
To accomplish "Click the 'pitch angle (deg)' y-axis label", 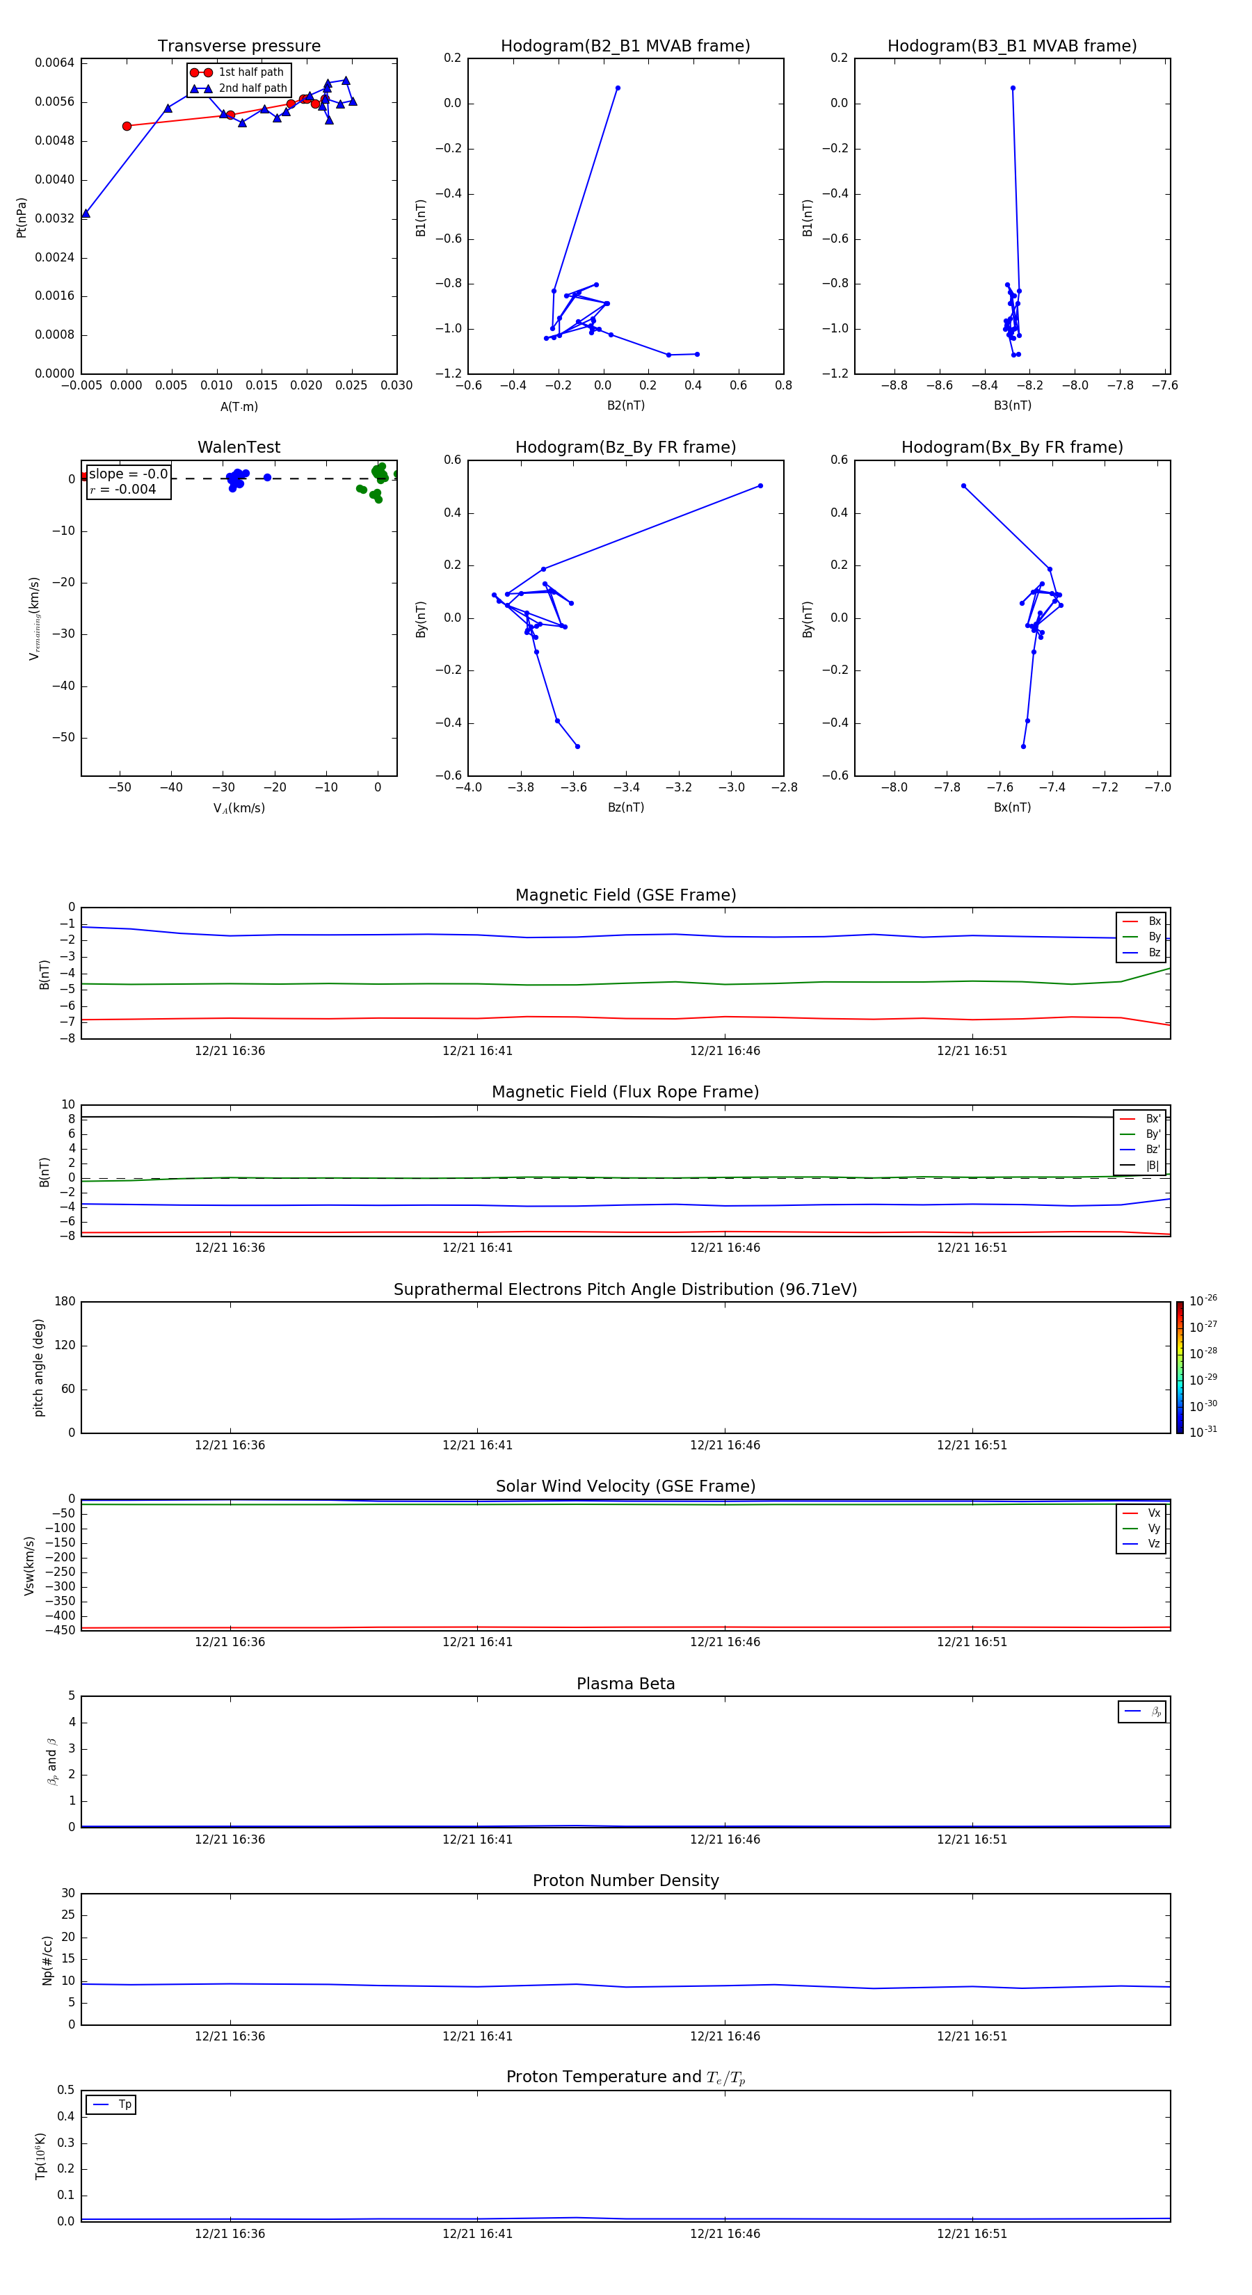I will (x=38, y=1367).
